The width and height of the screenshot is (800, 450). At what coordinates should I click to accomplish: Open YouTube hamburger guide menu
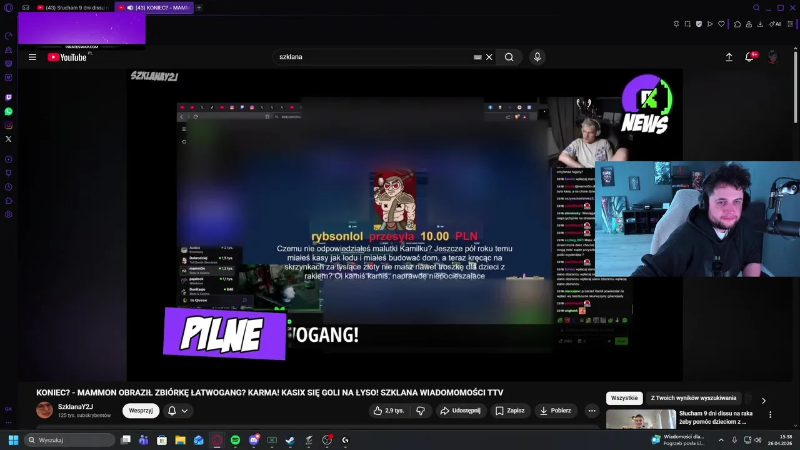click(x=32, y=57)
